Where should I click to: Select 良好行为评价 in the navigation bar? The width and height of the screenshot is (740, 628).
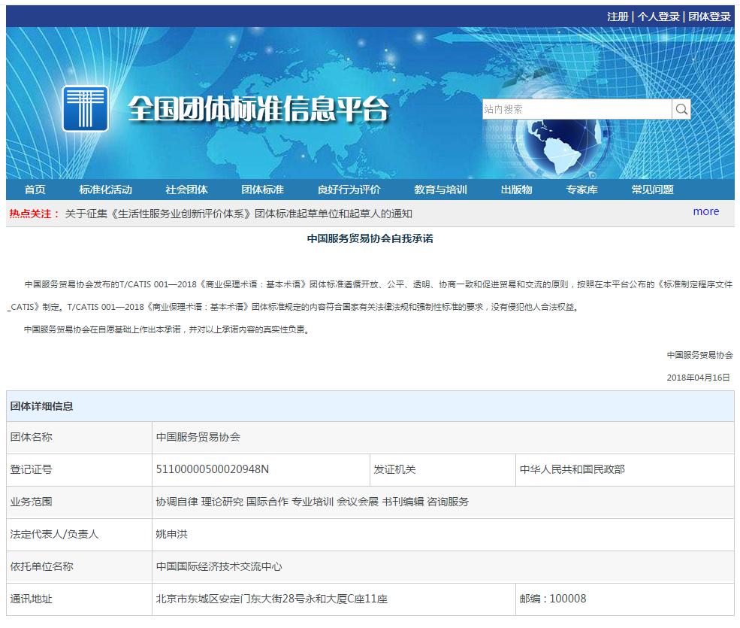348,190
